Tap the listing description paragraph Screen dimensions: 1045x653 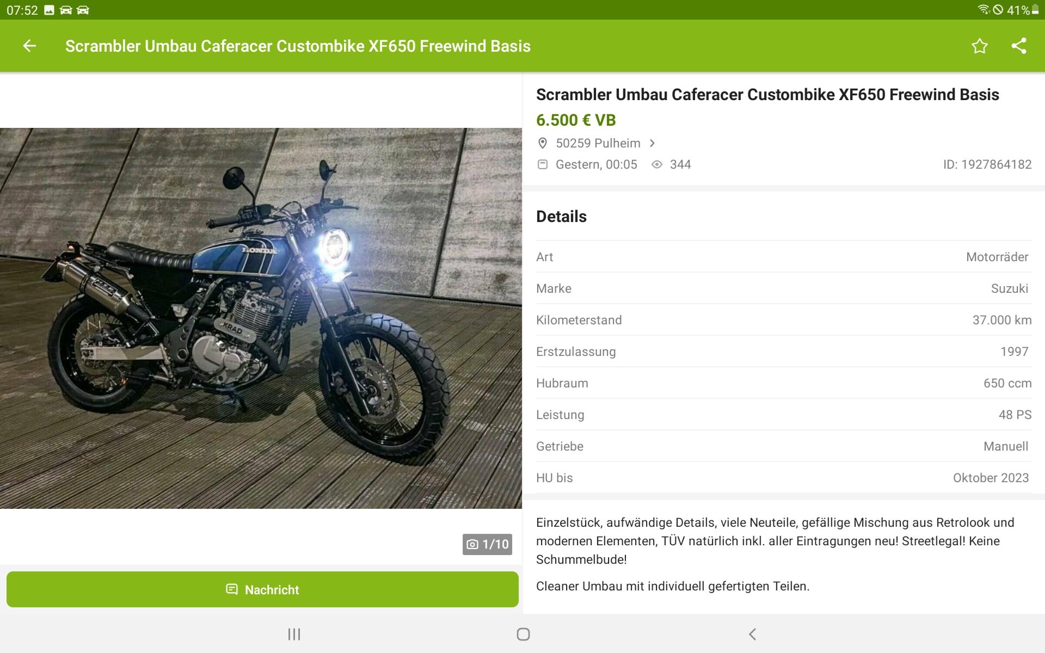[x=775, y=541]
